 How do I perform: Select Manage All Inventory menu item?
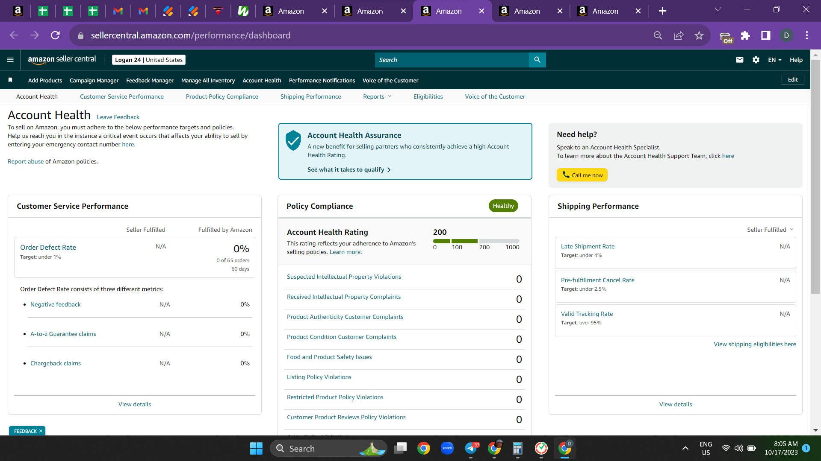pyautogui.click(x=208, y=80)
